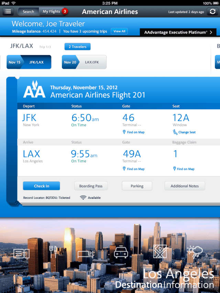Tap the departure On Time status
The width and height of the screenshot is (220, 293).
click(x=79, y=125)
